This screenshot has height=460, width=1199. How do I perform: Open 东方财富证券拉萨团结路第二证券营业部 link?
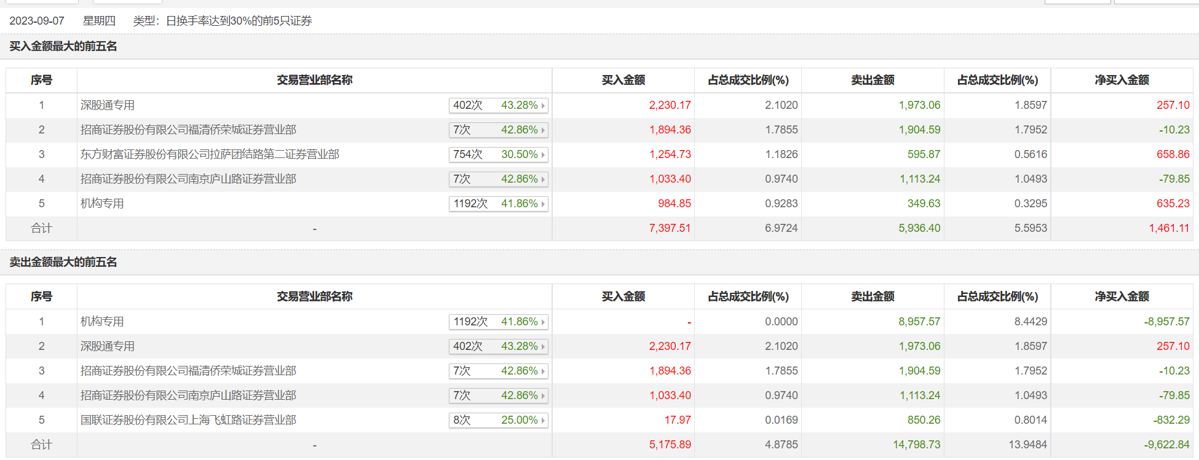(x=210, y=154)
